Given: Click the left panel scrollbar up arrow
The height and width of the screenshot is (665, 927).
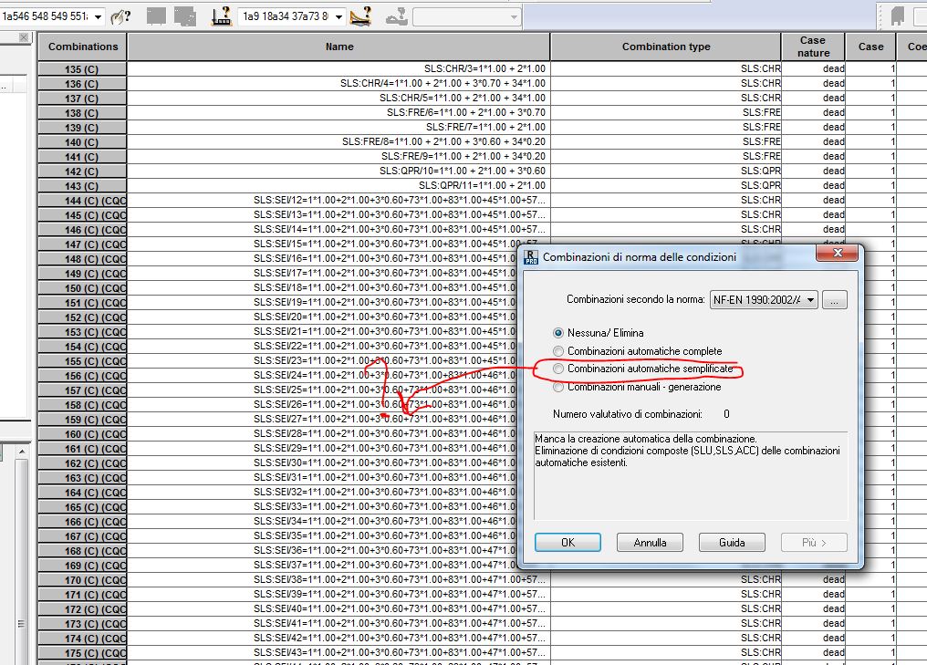Looking at the screenshot, I should [x=22, y=452].
